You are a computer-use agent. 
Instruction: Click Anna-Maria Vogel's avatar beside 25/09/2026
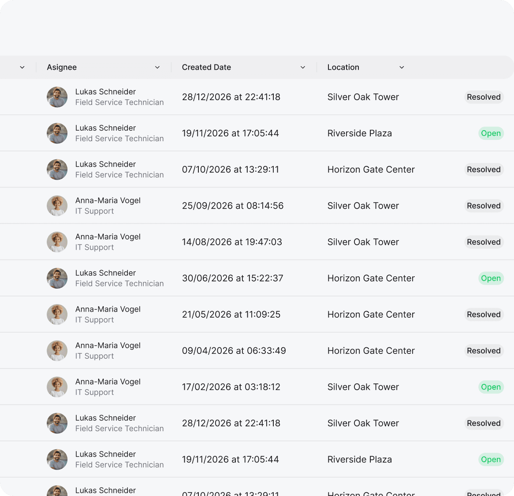click(57, 206)
